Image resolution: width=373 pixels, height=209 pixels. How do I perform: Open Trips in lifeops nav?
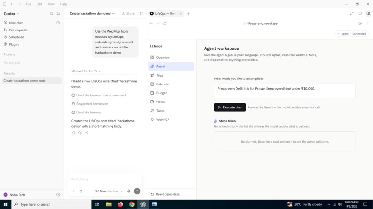click(171, 75)
